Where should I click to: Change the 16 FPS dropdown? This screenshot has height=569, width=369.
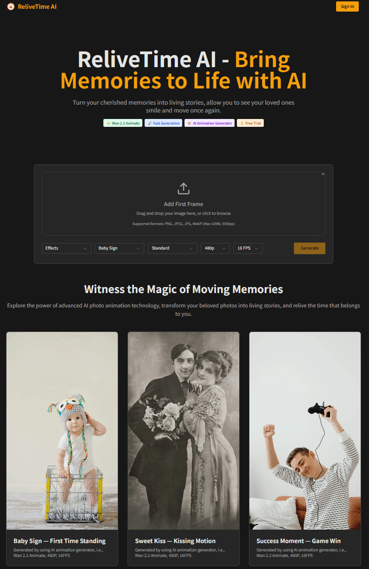pos(248,248)
